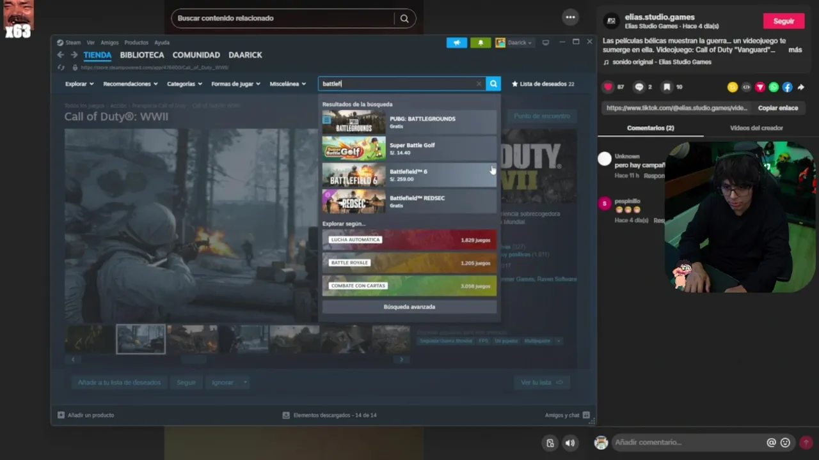Click the Ver tu lista button
The width and height of the screenshot is (819, 460).
[541, 382]
